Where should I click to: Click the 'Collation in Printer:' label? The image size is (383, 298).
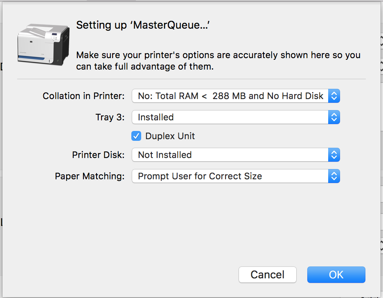click(83, 96)
